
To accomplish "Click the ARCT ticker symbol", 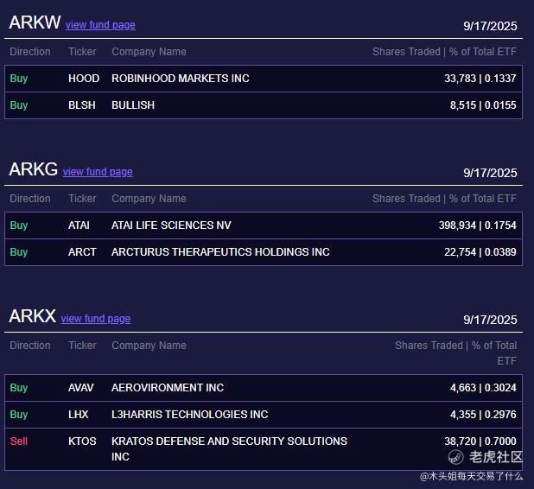I will (82, 252).
